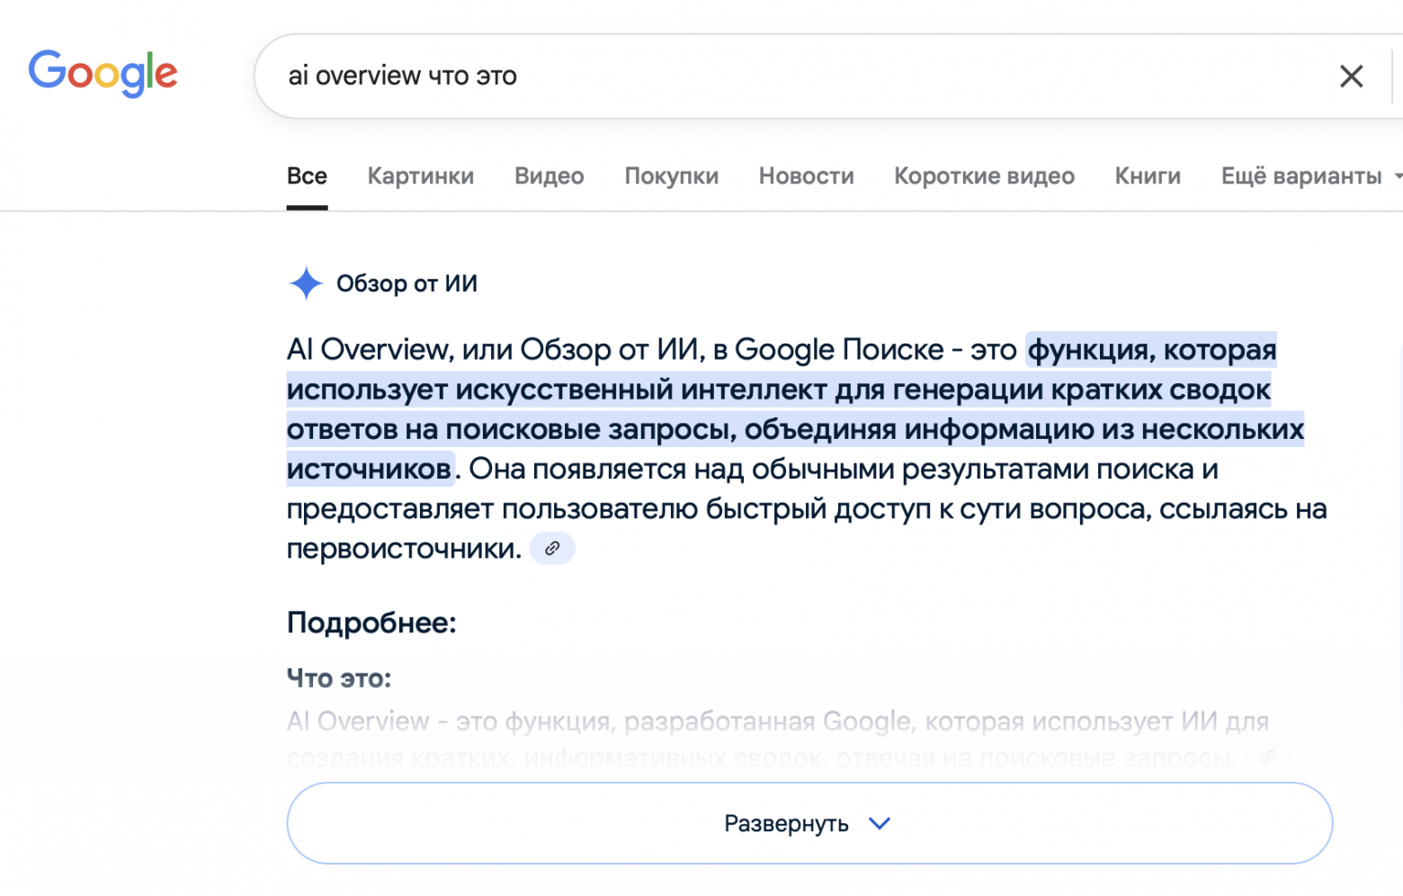1403x896 pixels.
Task: Click the chevron on the Развернуть button
Action: coord(880,822)
